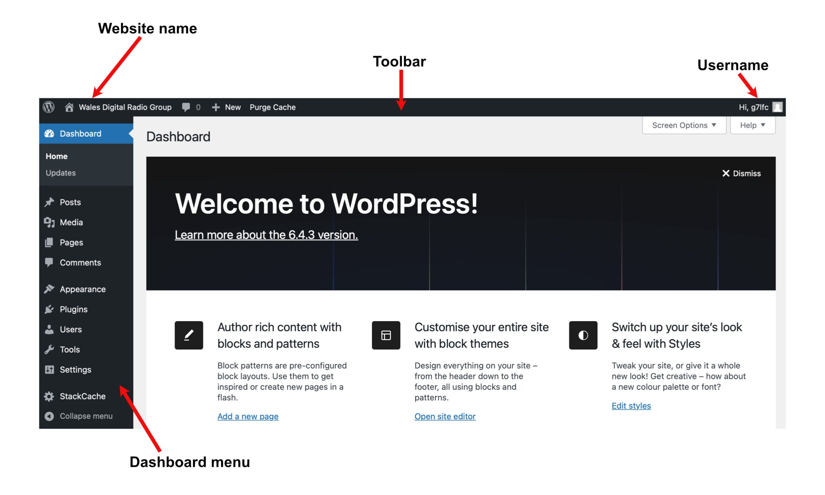Click the Plugins plug icon
825x495 pixels.
point(49,309)
